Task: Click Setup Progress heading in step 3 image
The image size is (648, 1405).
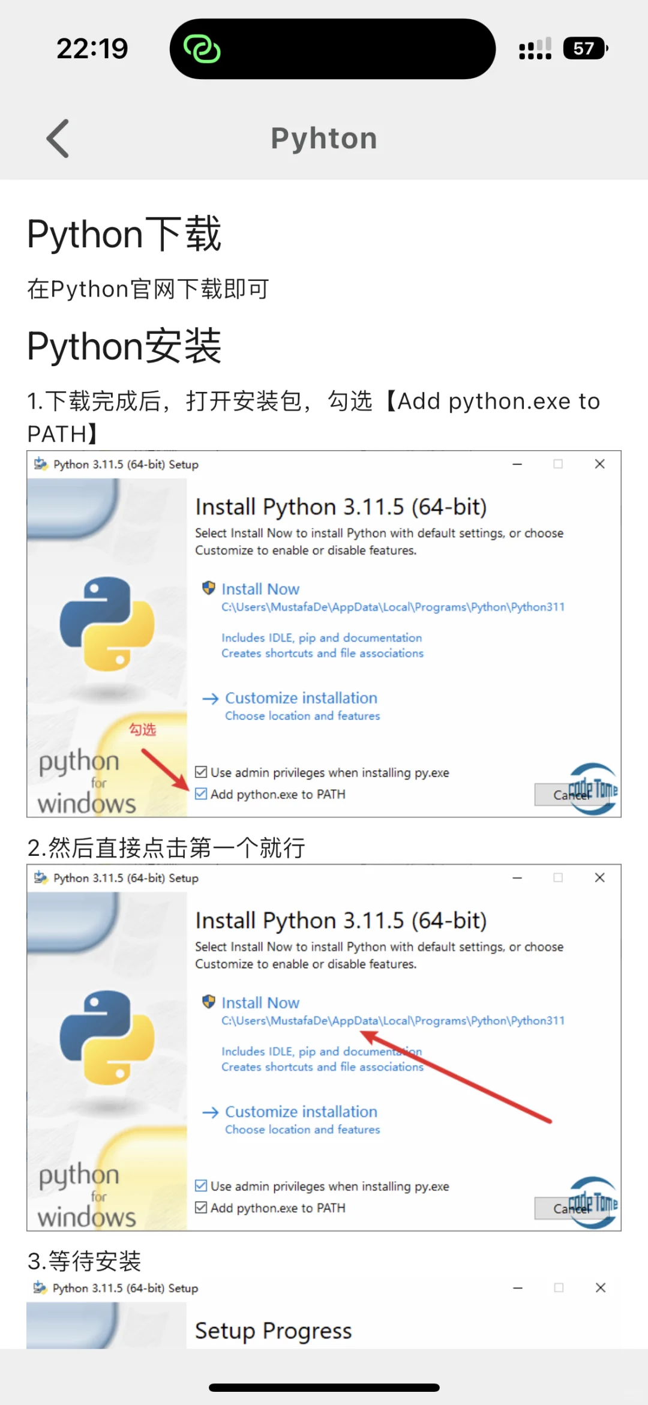Action: click(273, 1331)
